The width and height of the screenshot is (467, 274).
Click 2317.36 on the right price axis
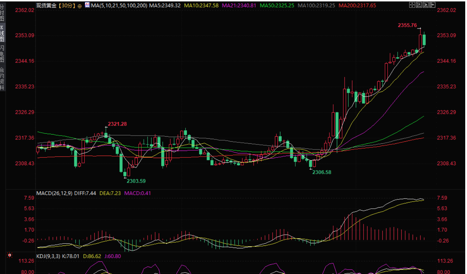pos(447,138)
